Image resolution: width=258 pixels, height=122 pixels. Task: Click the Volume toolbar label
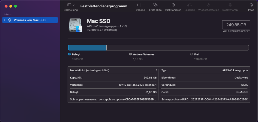point(140,10)
